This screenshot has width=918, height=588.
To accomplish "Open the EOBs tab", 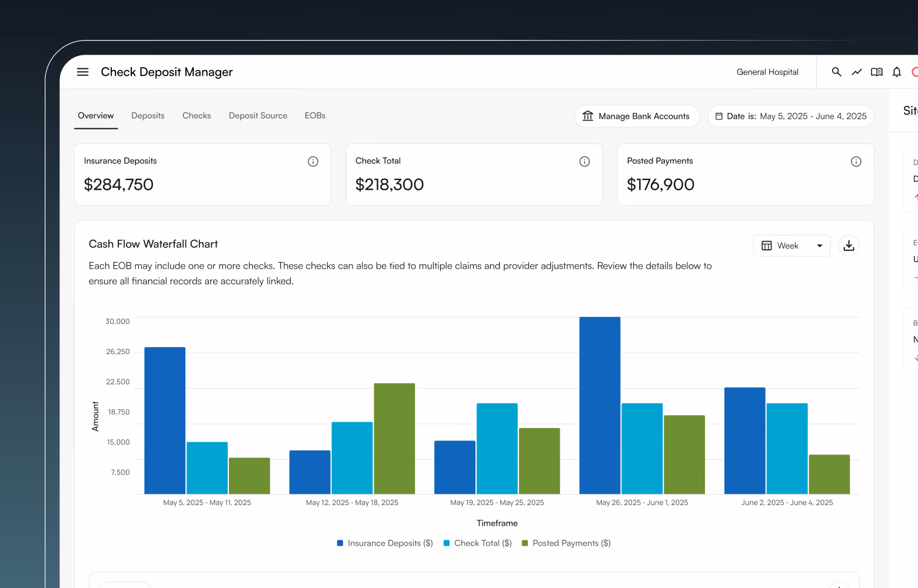I will click(315, 116).
